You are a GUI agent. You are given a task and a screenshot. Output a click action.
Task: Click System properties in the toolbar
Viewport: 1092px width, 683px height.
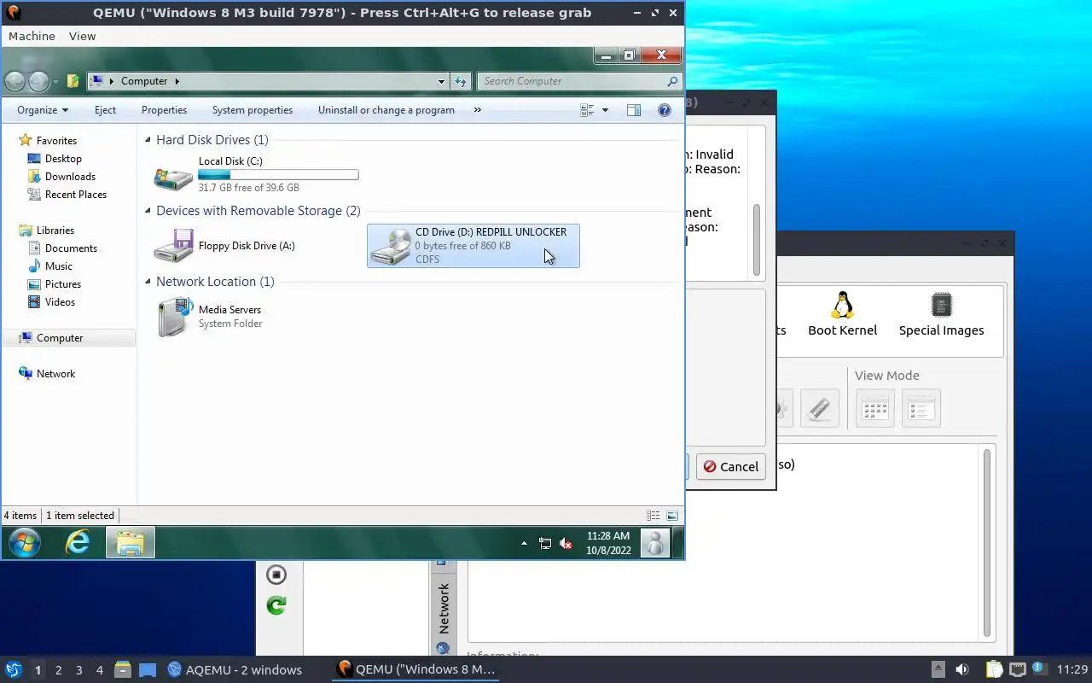click(x=253, y=110)
